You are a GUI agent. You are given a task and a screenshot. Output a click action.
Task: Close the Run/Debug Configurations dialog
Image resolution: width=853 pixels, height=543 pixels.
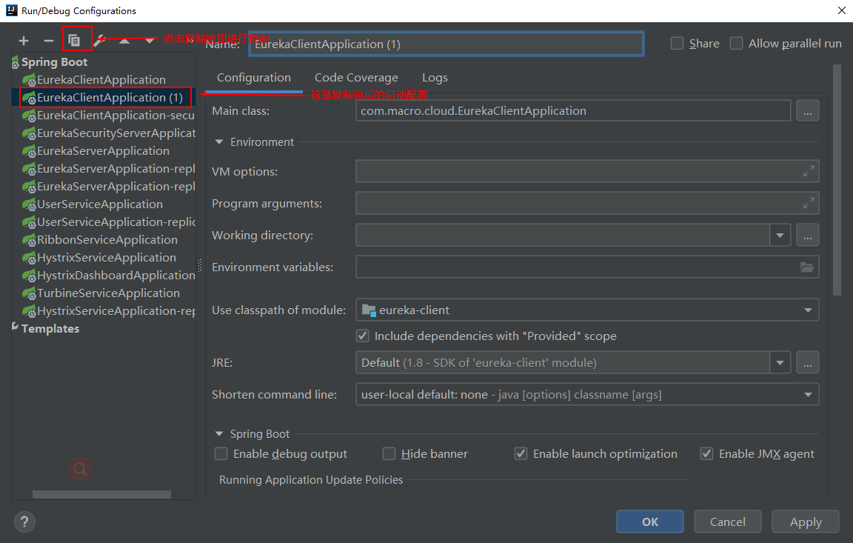[842, 10]
